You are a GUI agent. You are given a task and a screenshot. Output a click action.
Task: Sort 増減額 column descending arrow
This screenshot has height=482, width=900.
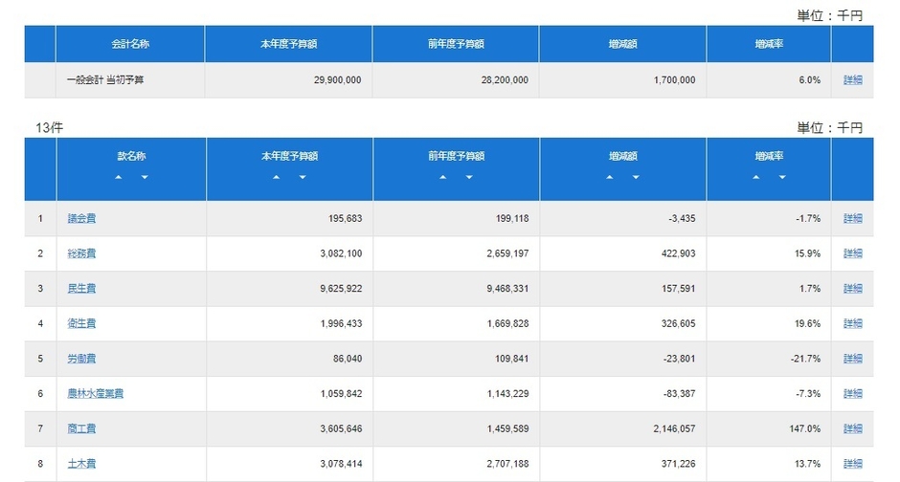[x=637, y=178]
